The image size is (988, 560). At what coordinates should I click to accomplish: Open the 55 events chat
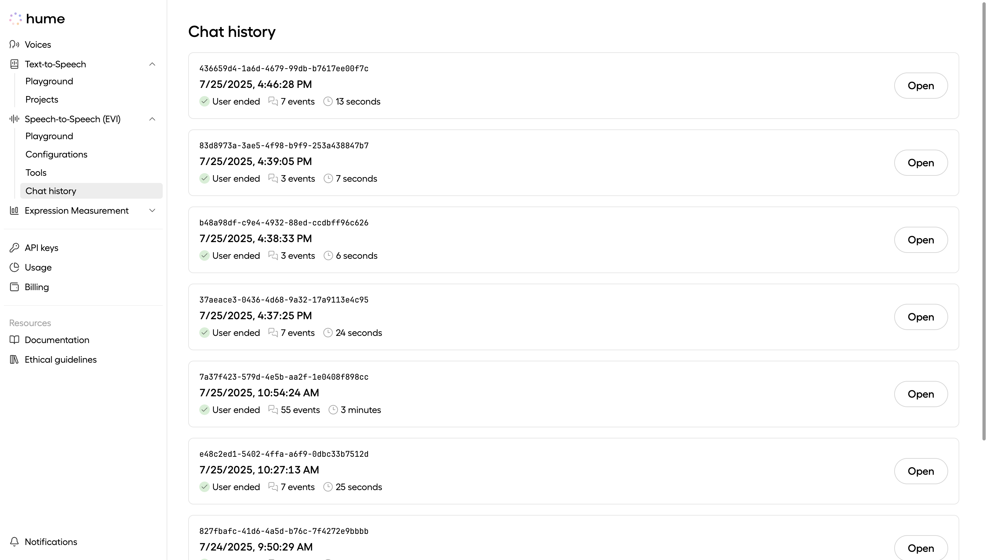coord(920,394)
